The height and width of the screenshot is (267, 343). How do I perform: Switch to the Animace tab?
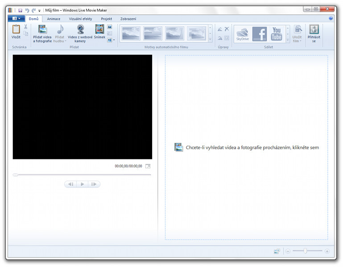54,19
